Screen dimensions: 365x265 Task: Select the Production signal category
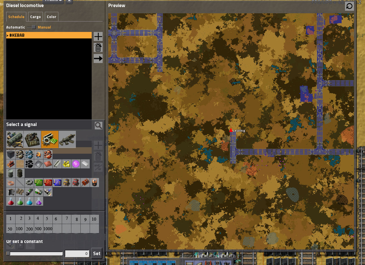[x=32, y=139]
